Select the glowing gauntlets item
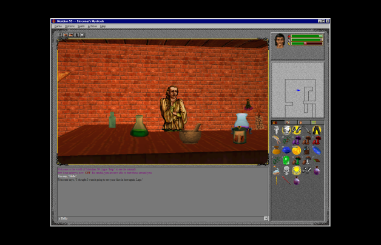Viewport: 381px width, 245px height. coord(297,130)
